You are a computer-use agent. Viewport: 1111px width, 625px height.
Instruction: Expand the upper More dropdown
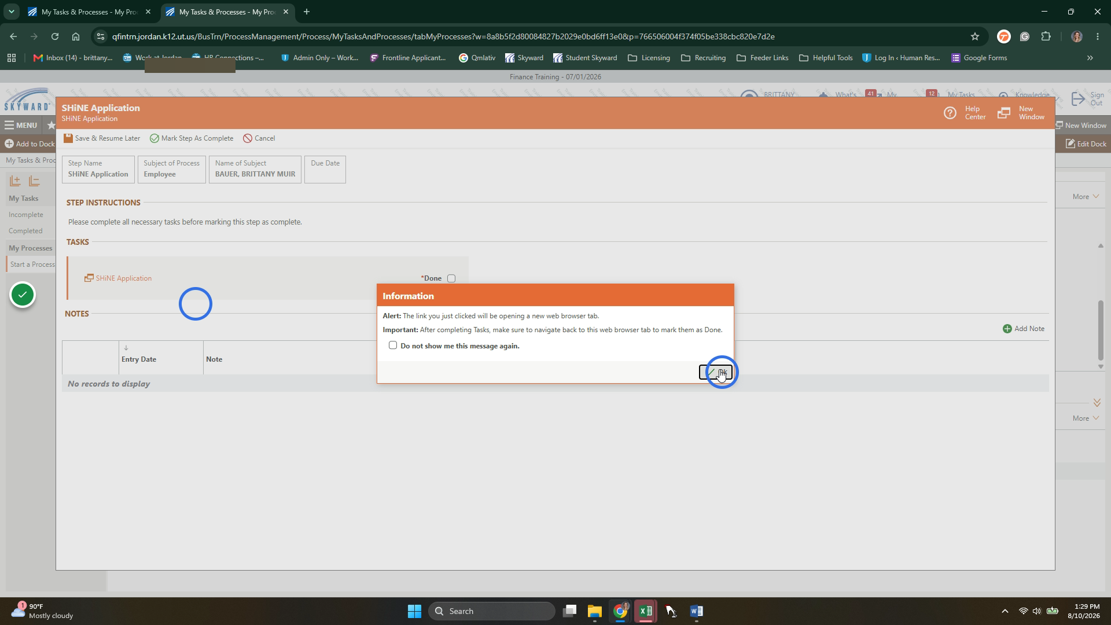click(x=1086, y=197)
